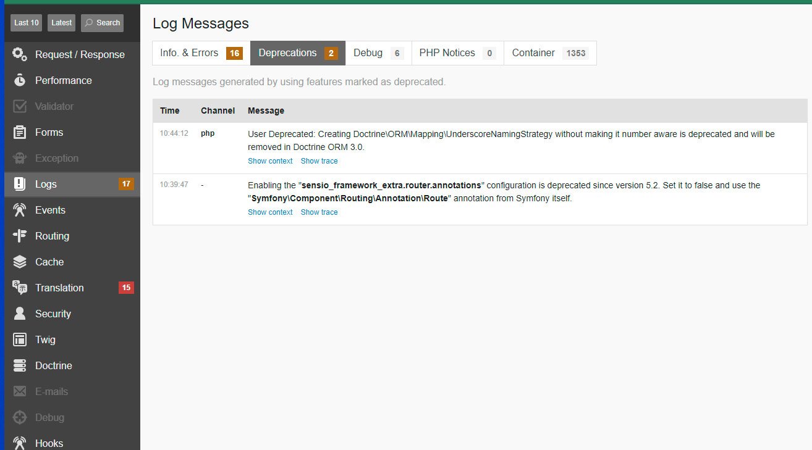812x450 pixels.
Task: Open the Forms clipboard icon
Action: [20, 132]
